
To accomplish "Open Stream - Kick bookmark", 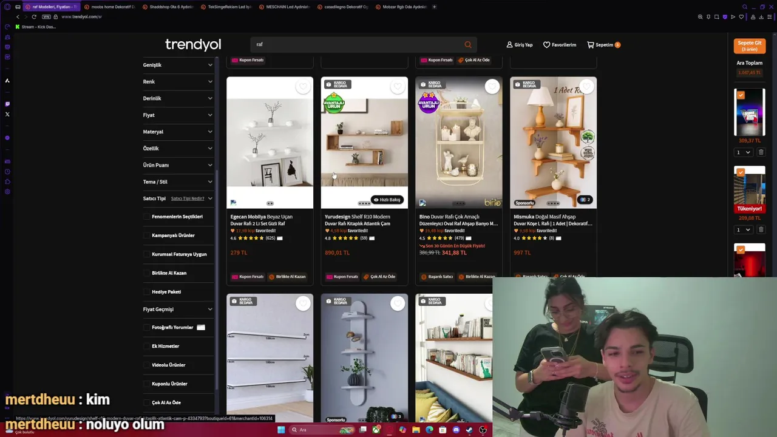I will 36,27.
